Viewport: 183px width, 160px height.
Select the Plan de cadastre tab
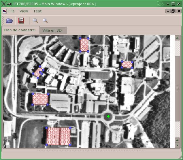tap(20, 30)
